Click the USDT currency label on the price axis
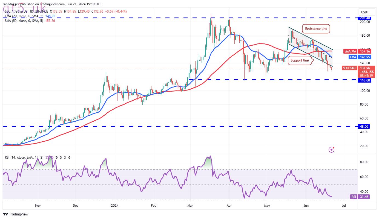 coord(365,12)
